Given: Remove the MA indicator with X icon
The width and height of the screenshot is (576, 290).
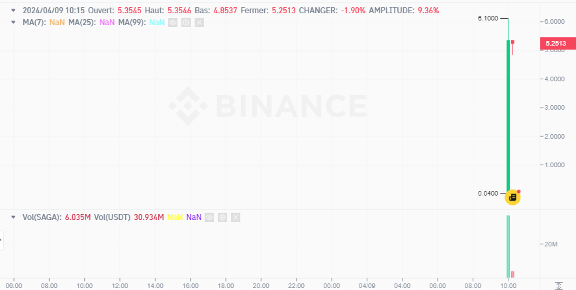Looking at the screenshot, I should pos(200,22).
